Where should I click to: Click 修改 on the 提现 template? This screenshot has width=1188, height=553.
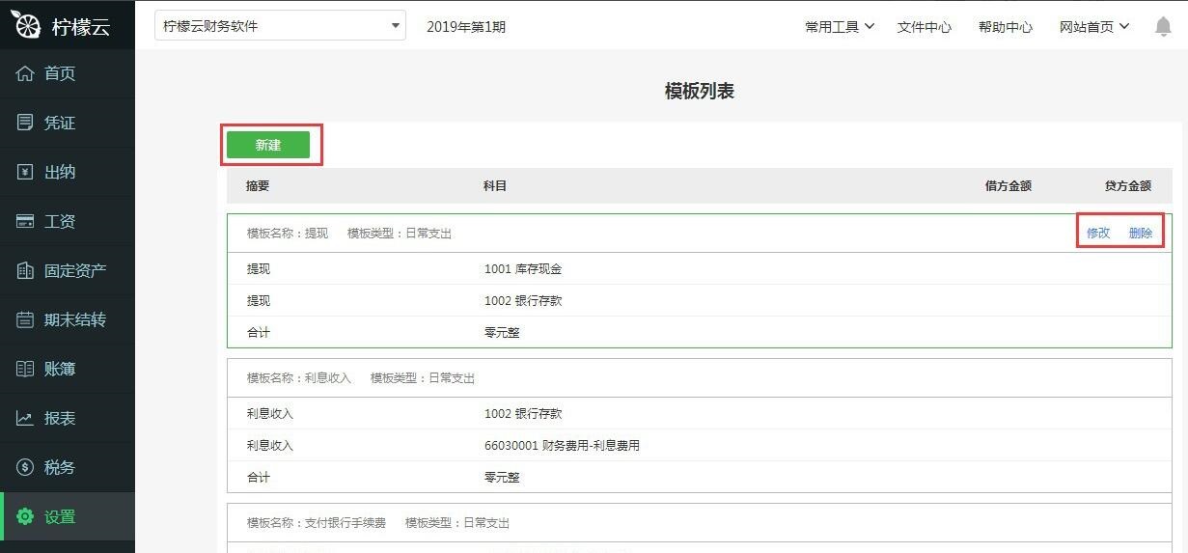(1098, 233)
